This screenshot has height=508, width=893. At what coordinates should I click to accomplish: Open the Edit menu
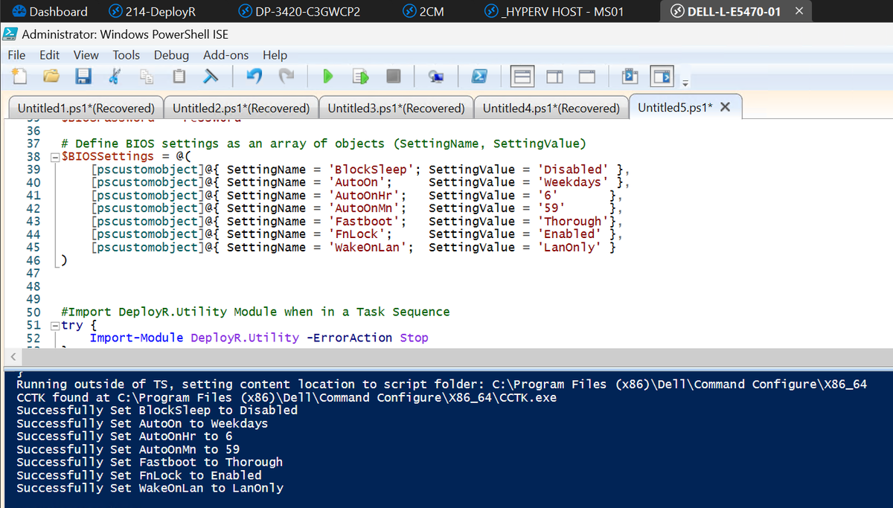[50, 55]
